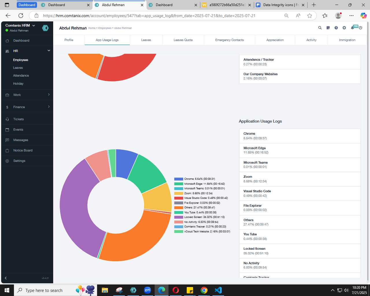Toggle Locked Screen legend color swatch
Image resolution: width=370 pixels, height=296 pixels.
(179, 217)
